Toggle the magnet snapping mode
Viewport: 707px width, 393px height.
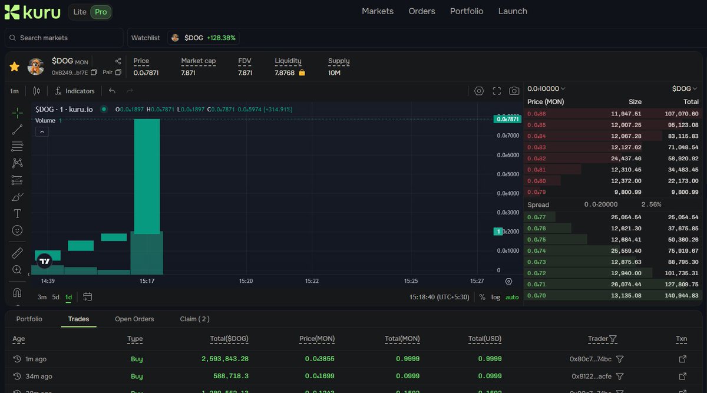click(17, 293)
